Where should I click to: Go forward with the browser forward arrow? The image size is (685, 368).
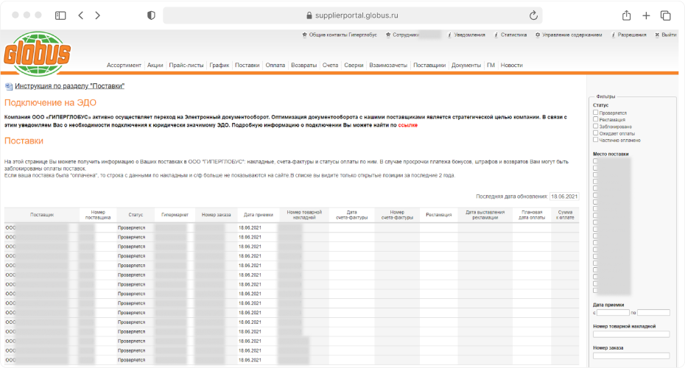coord(97,15)
